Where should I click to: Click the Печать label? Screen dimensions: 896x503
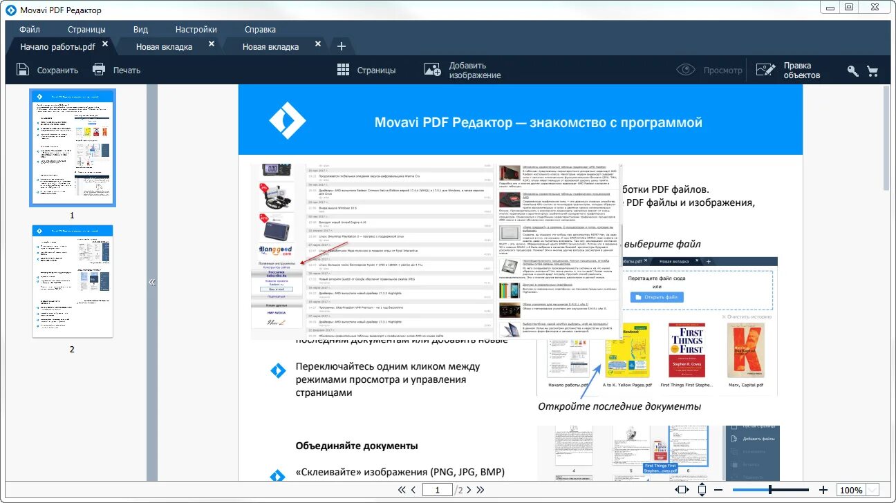click(x=127, y=70)
